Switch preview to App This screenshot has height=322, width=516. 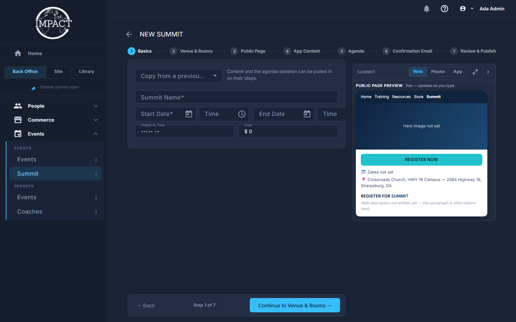point(458,72)
